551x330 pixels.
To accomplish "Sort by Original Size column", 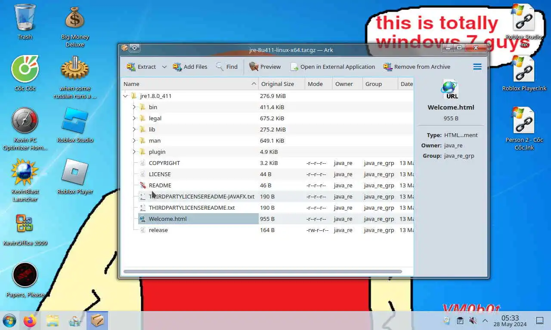I will click(282, 84).
